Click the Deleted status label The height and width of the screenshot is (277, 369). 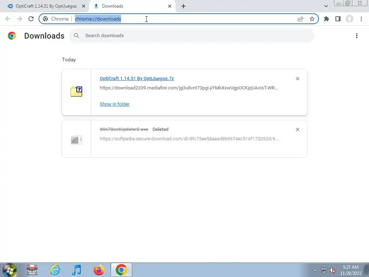click(160, 129)
